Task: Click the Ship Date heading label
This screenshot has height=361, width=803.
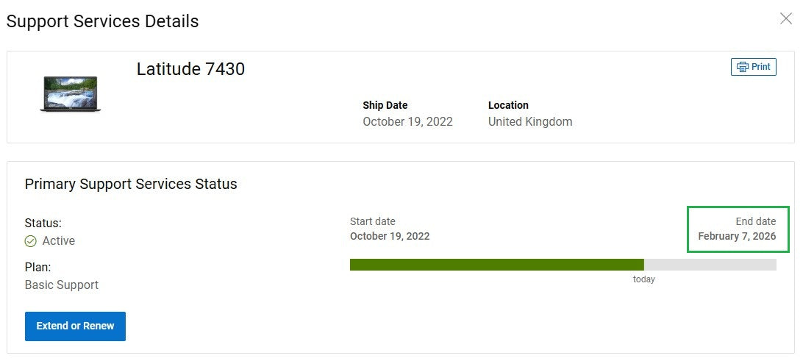Action: coord(385,105)
